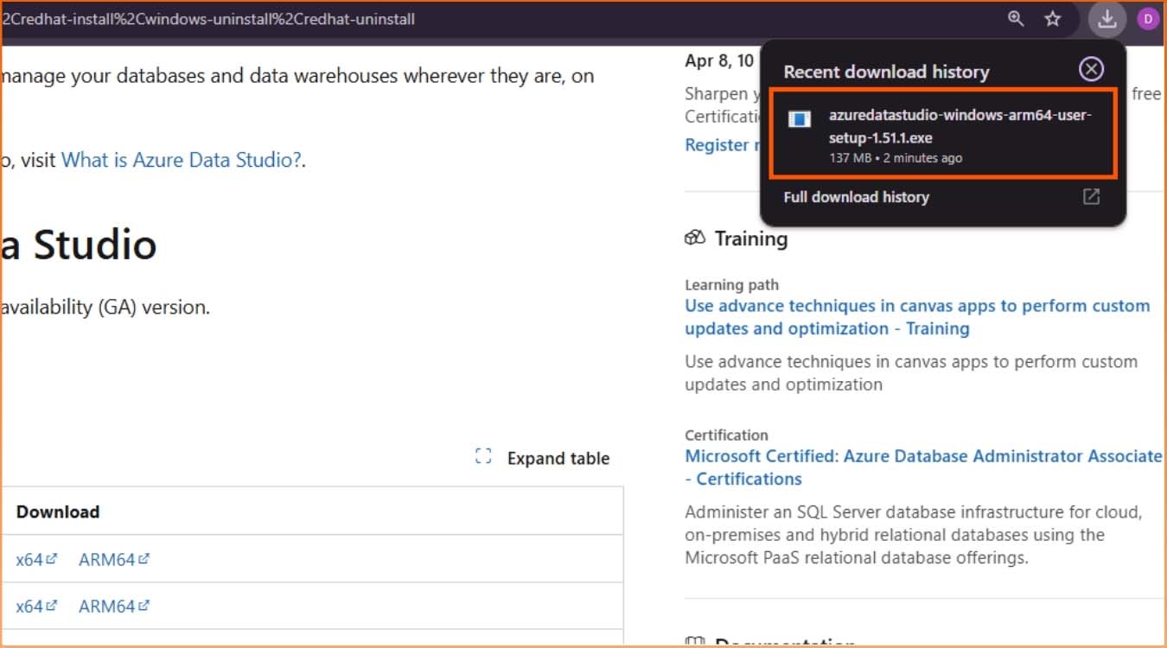This screenshot has width=1167, height=648.
Task: Click the x64 download link in lower row
Action: (29, 607)
